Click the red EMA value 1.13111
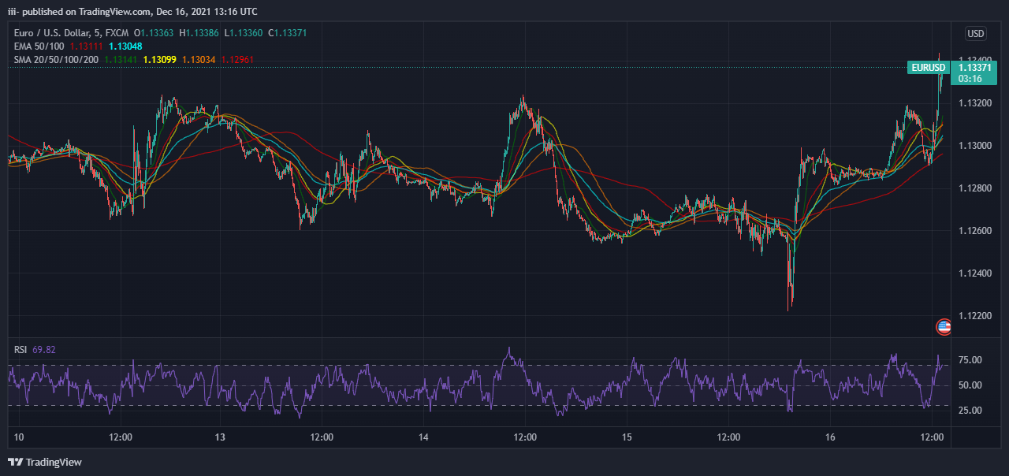The height and width of the screenshot is (476, 1009). click(x=85, y=46)
